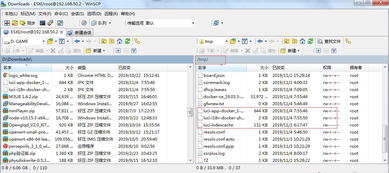This screenshot has width=389, height=173.
Task: Expand the remote 新建 dropdown arrow
Action: [x=298, y=51]
